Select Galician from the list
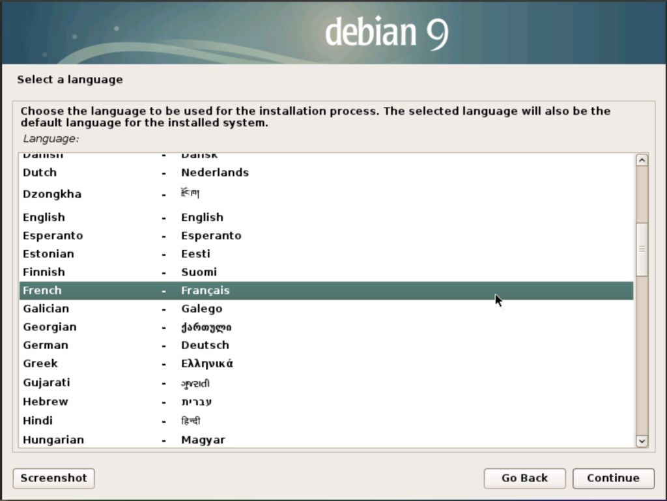Screen dimensions: 667x501 point(46,309)
